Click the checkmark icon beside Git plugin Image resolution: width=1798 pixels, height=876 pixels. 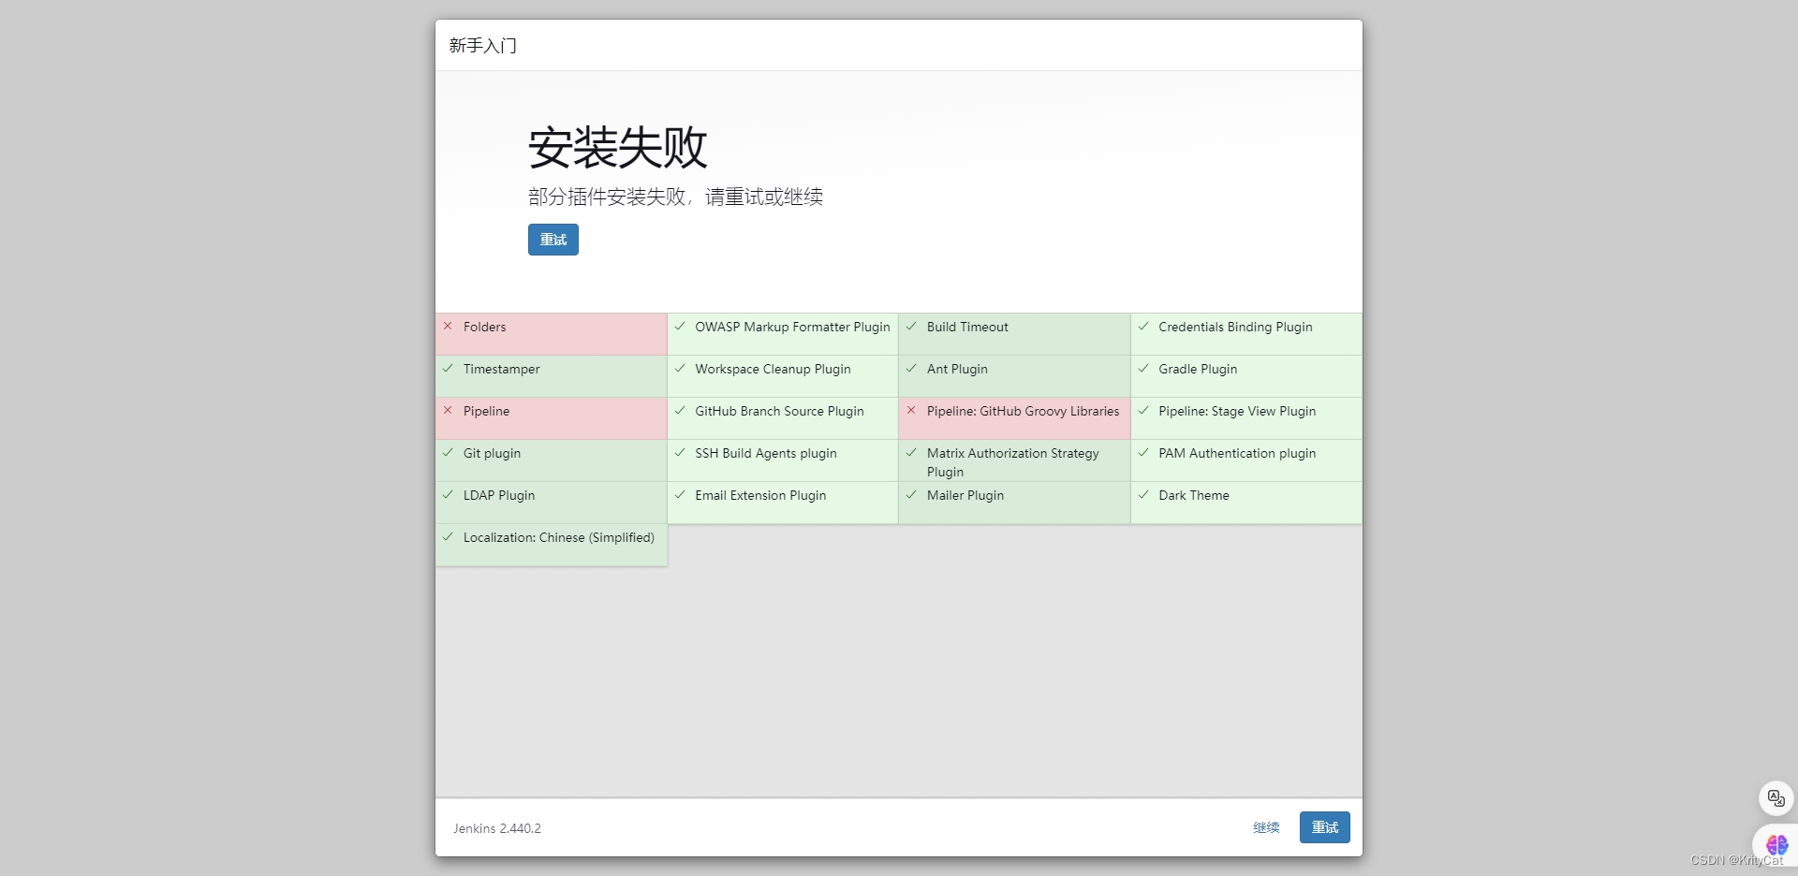[x=448, y=452]
